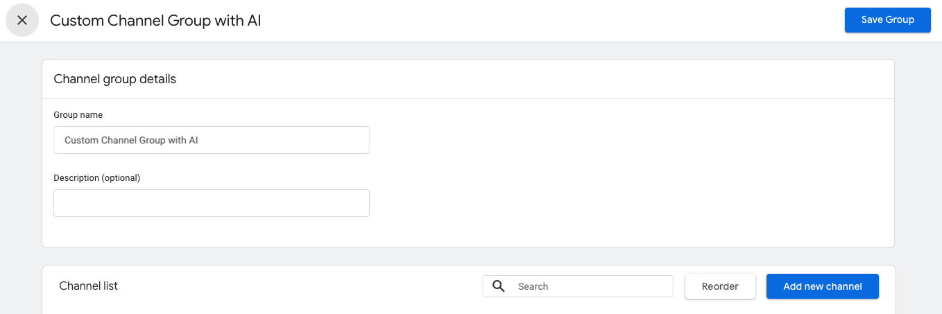Focus the channel list Search field

(x=590, y=286)
